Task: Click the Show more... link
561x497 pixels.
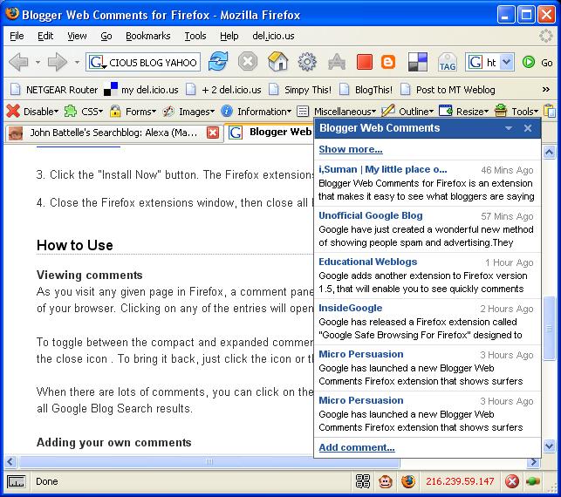Action: [351, 149]
